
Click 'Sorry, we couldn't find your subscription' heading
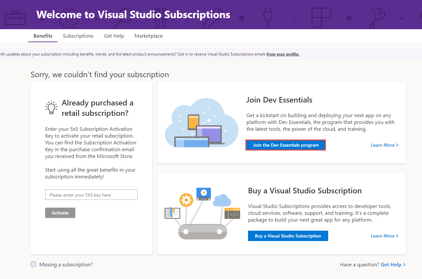[x=100, y=75]
